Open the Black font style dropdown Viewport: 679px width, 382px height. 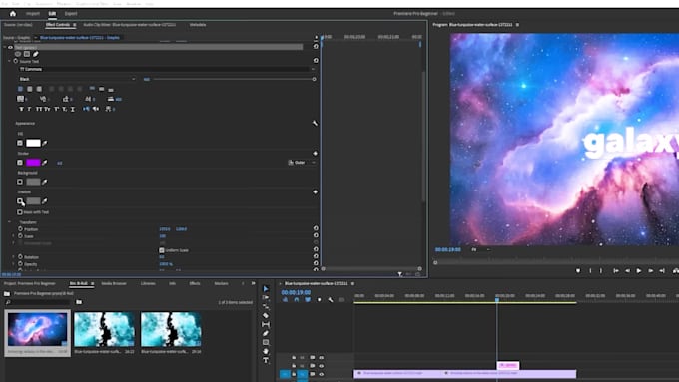77,79
